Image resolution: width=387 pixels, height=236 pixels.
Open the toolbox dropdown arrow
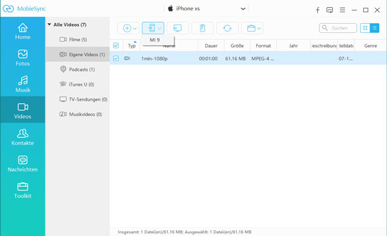point(259,28)
